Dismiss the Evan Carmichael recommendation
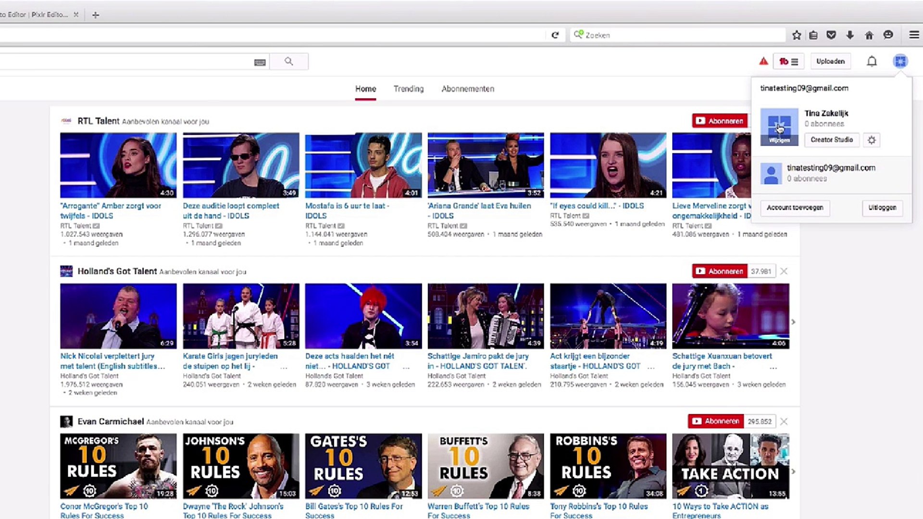The width and height of the screenshot is (923, 519). pos(784,421)
